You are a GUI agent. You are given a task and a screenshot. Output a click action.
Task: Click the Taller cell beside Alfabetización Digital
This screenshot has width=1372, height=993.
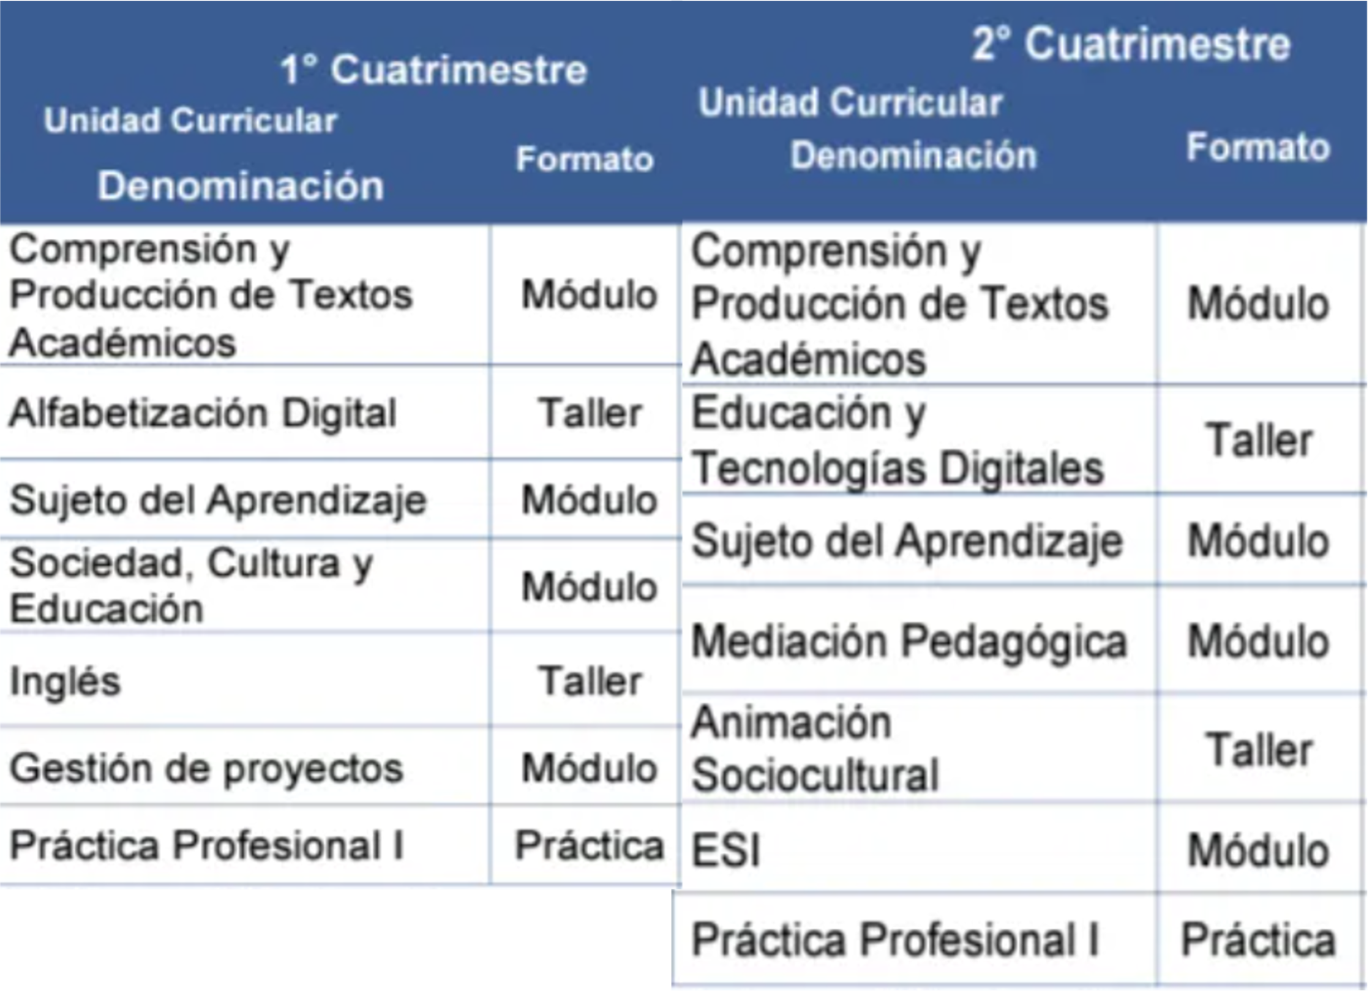coord(590,413)
